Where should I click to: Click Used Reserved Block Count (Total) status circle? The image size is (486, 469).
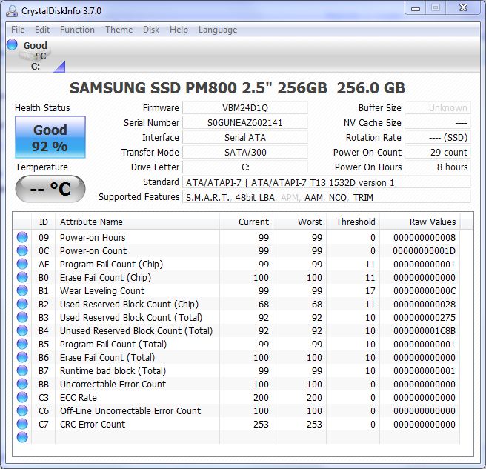(x=22, y=317)
